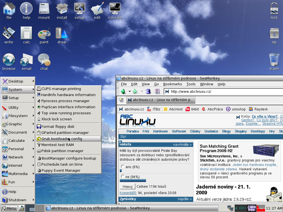Expand the Filesystem submenu
The image size is (283, 212).
point(18,116)
